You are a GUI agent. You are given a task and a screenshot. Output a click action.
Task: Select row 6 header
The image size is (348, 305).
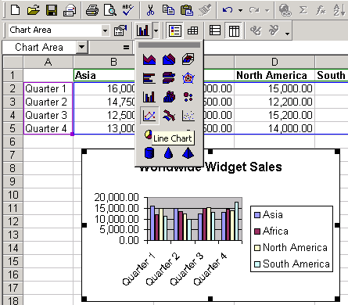(13, 142)
